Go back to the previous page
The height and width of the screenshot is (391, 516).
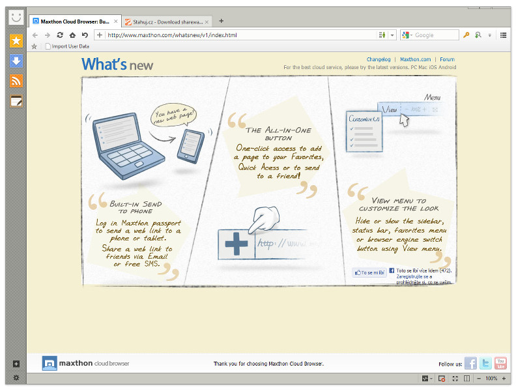[x=35, y=35]
